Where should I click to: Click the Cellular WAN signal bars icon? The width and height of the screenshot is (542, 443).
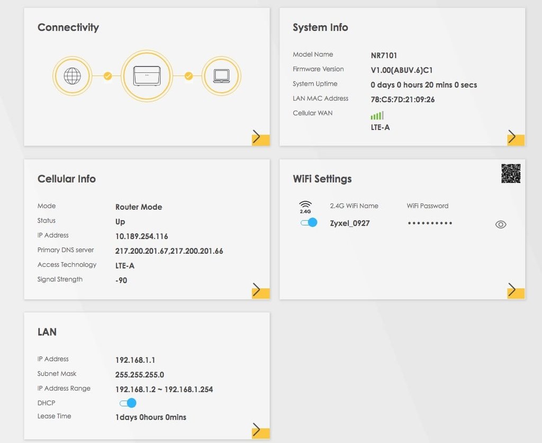(377, 115)
